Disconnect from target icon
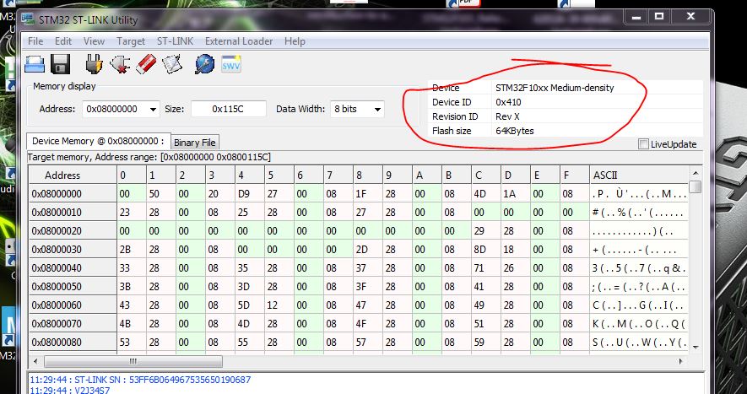Image resolution: width=747 pixels, height=394 pixels. click(120, 64)
